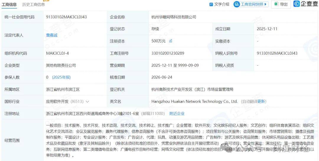The height and width of the screenshot is (161, 319).
Task: Expand the 应用软件开发 industry dropdown arrow
Action: pos(87,102)
